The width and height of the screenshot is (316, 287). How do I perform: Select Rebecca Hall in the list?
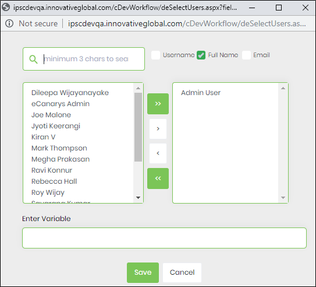[54, 181]
